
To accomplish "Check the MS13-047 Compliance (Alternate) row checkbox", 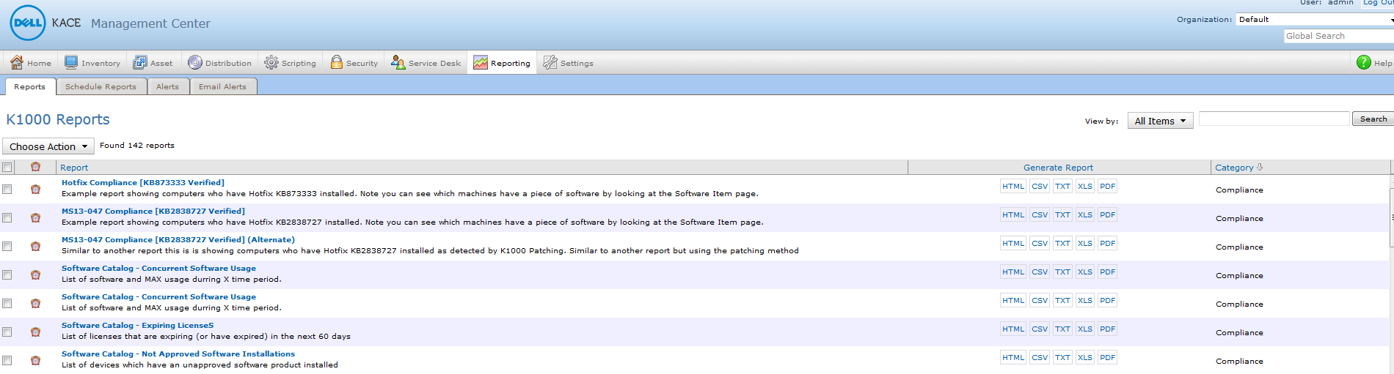I will (x=7, y=246).
